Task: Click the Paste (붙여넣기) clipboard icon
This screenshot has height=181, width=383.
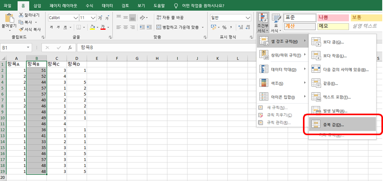Action: point(9,18)
